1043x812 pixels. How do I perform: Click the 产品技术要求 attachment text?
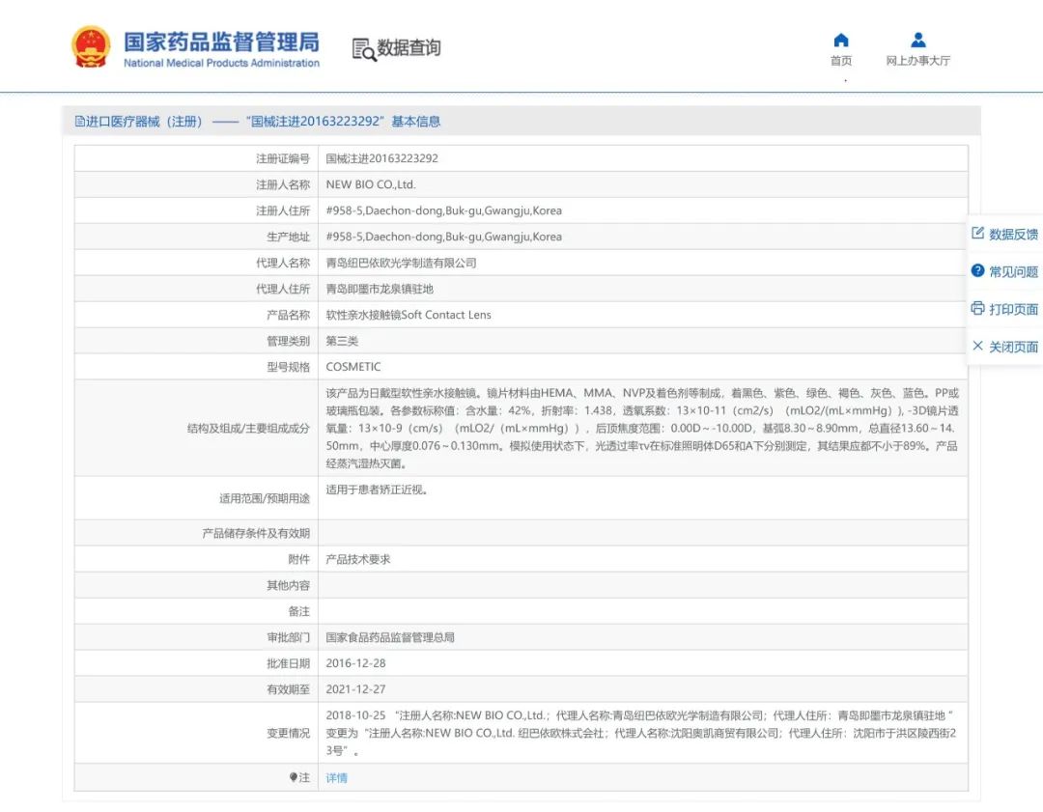(x=358, y=559)
